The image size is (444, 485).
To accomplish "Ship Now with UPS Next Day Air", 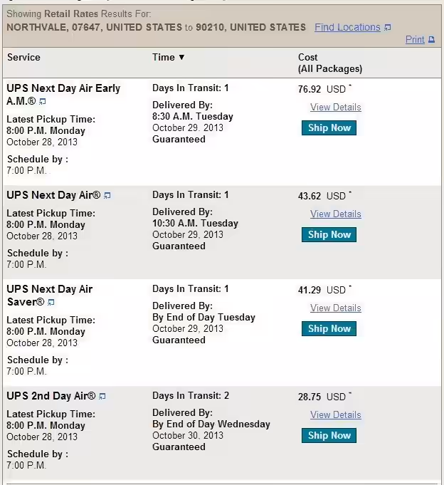I will 329,235.
